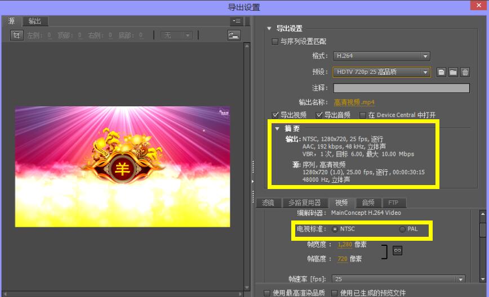Click the import preset folder icon
489x297 pixels.
[x=453, y=72]
